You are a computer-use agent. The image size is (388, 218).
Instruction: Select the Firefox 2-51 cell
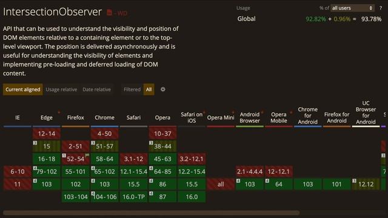pos(75,147)
